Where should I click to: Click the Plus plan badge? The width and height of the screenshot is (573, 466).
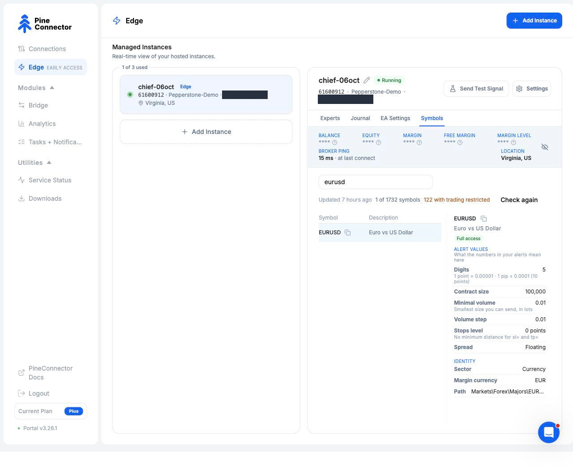pos(74,411)
